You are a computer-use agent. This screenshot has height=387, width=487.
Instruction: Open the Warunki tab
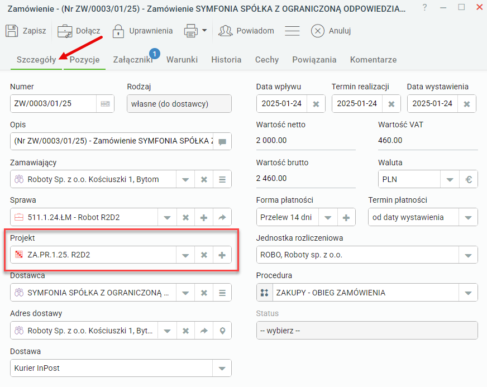[182, 60]
